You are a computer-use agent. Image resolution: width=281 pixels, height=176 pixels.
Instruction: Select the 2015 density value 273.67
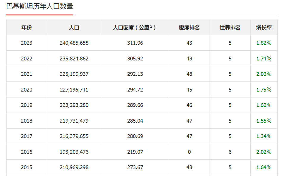135,167
